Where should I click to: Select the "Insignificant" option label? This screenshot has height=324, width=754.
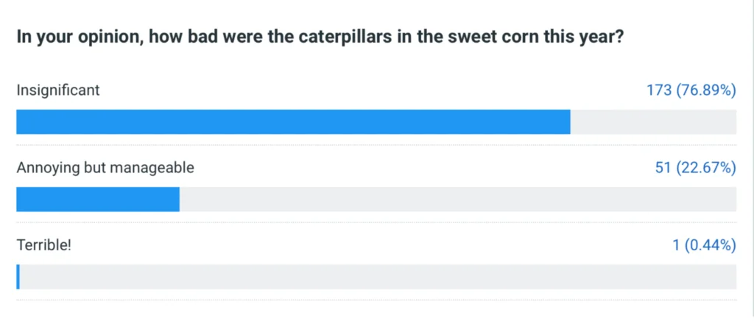(x=58, y=91)
